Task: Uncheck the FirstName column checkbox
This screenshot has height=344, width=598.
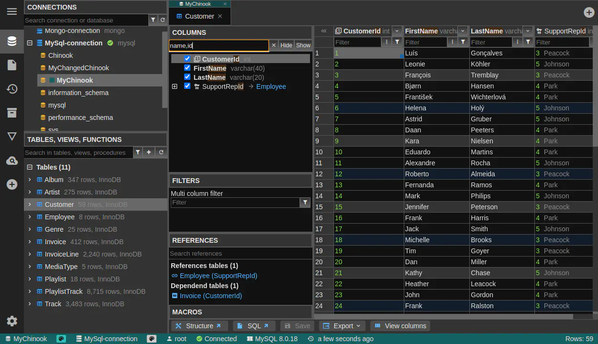Action: [187, 67]
